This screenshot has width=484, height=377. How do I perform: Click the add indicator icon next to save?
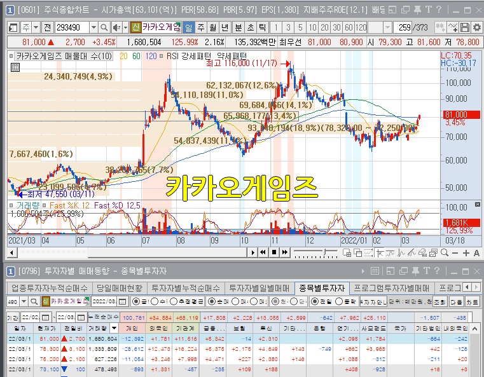[452, 28]
